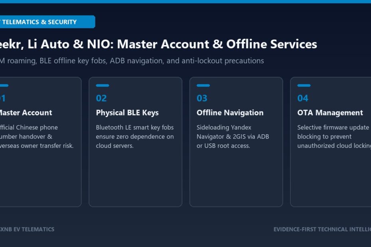Select the 04 card number
This screenshot has width=371, height=247.
[x=303, y=98]
